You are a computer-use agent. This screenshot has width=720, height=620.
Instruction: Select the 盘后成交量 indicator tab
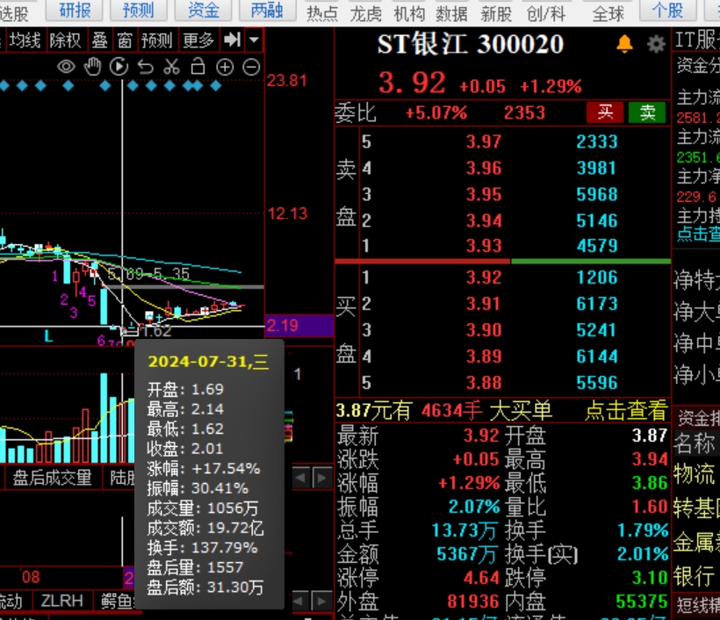(x=53, y=478)
